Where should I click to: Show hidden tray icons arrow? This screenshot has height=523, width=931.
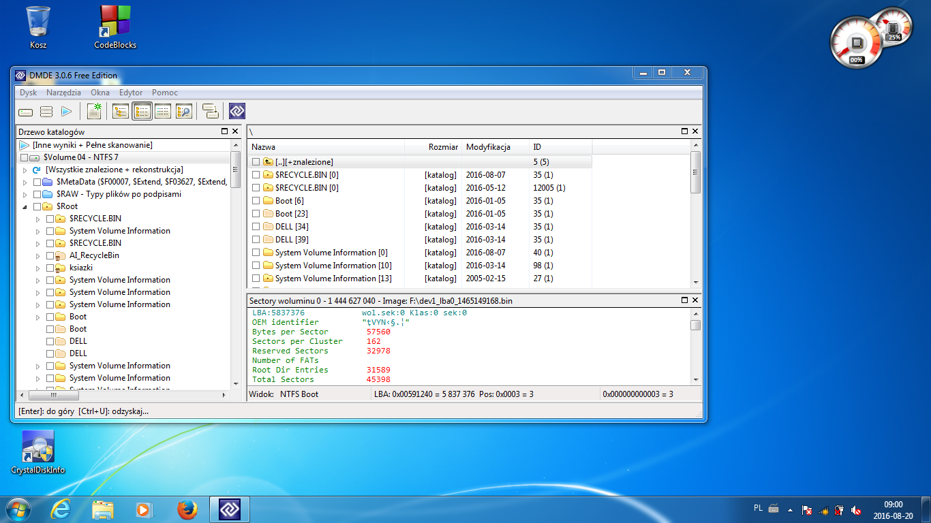(790, 509)
